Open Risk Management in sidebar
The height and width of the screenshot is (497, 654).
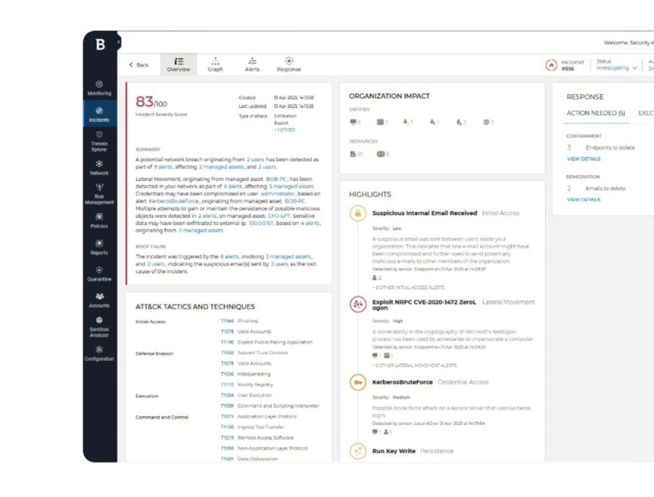click(99, 194)
